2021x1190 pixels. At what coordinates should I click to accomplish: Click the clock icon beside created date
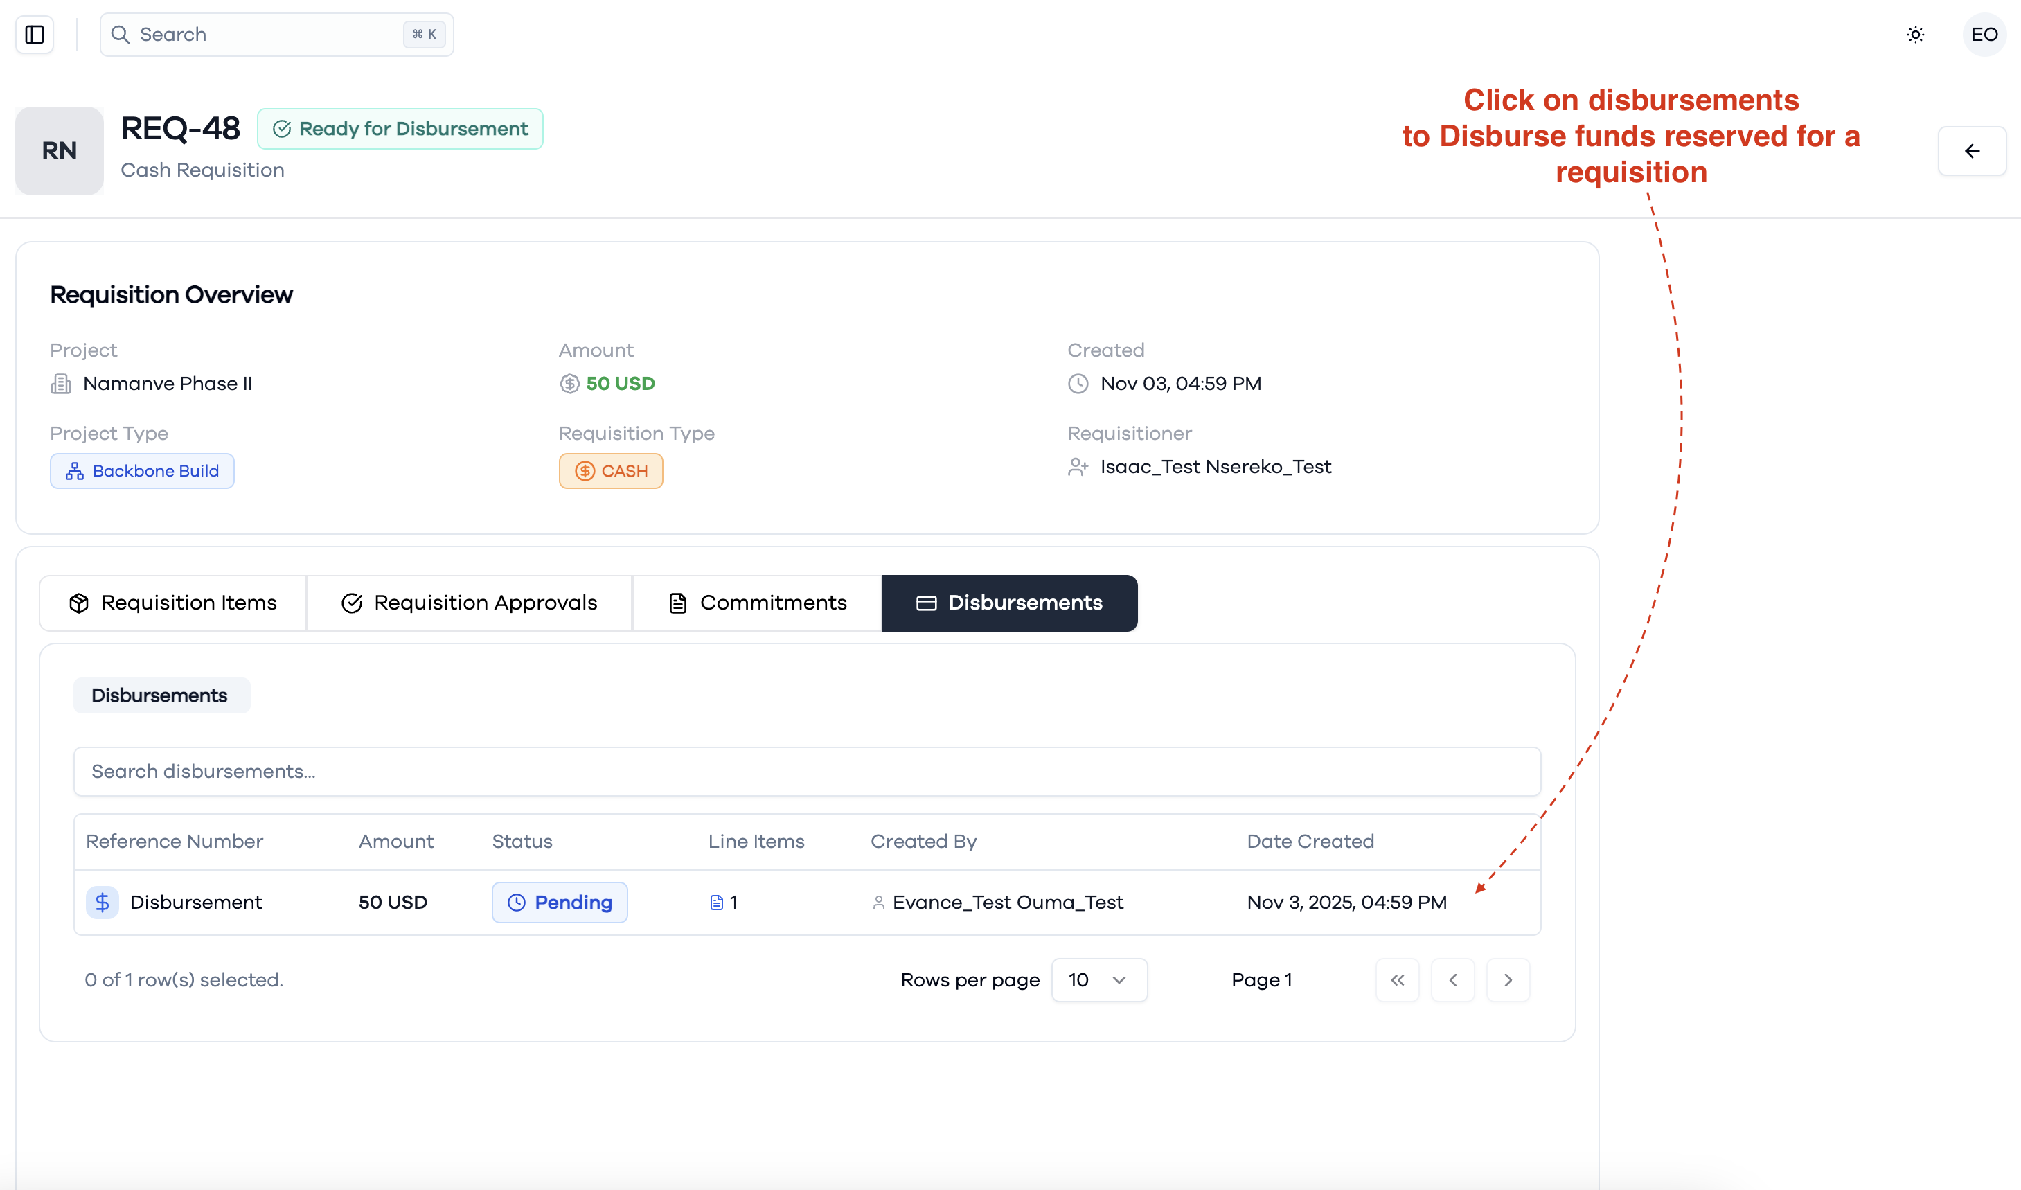[1078, 384]
